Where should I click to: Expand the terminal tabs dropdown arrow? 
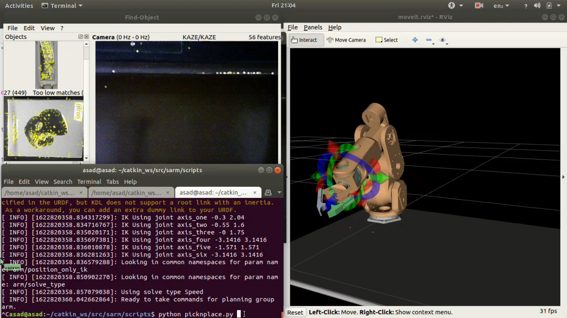pos(279,193)
